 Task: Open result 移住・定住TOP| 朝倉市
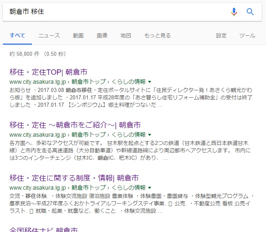(48, 72)
